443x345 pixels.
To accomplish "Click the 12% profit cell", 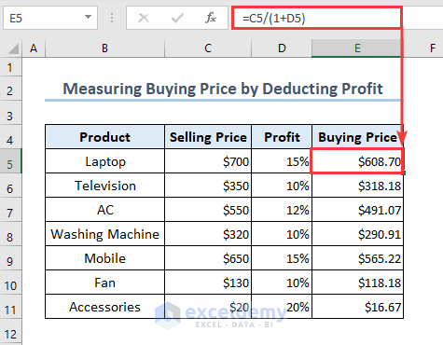I will [x=282, y=210].
